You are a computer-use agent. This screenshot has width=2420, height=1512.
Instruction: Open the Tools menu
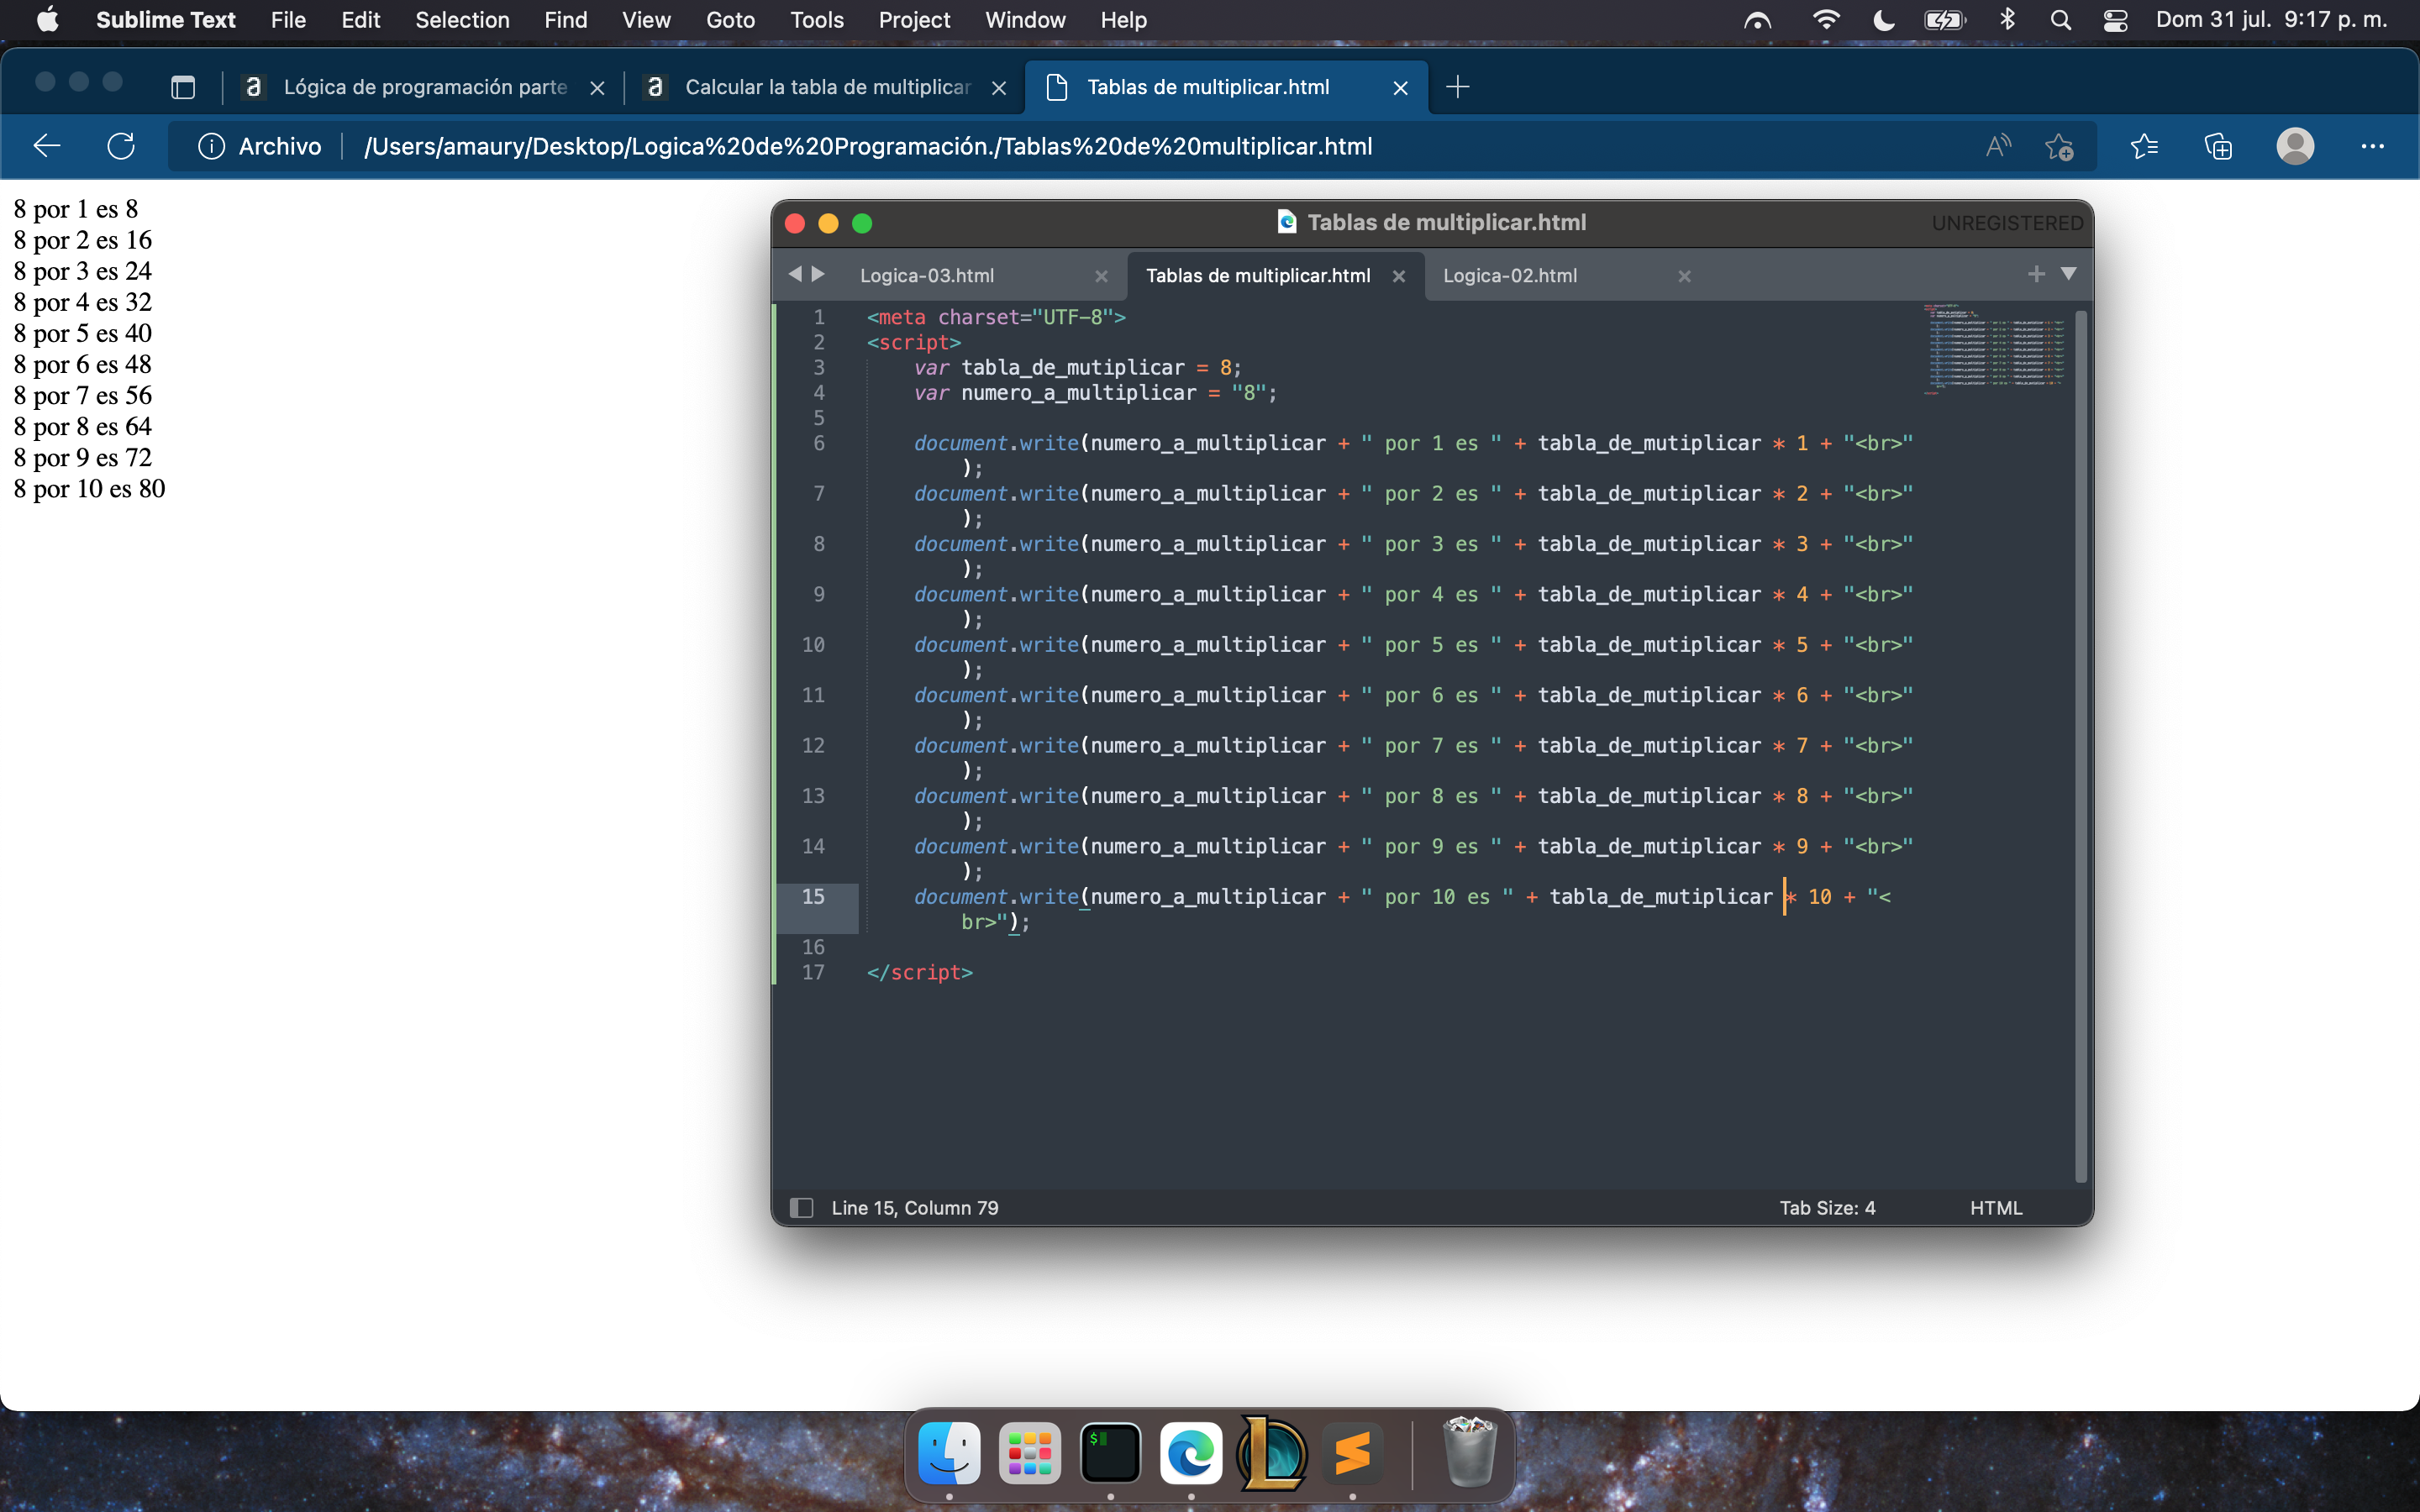click(816, 20)
